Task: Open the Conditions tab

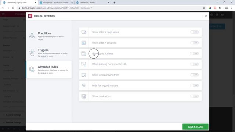Action: (49, 36)
